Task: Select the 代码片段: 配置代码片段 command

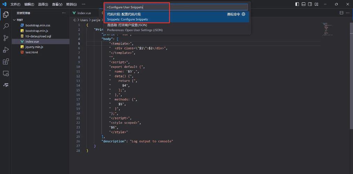Action: point(177,17)
